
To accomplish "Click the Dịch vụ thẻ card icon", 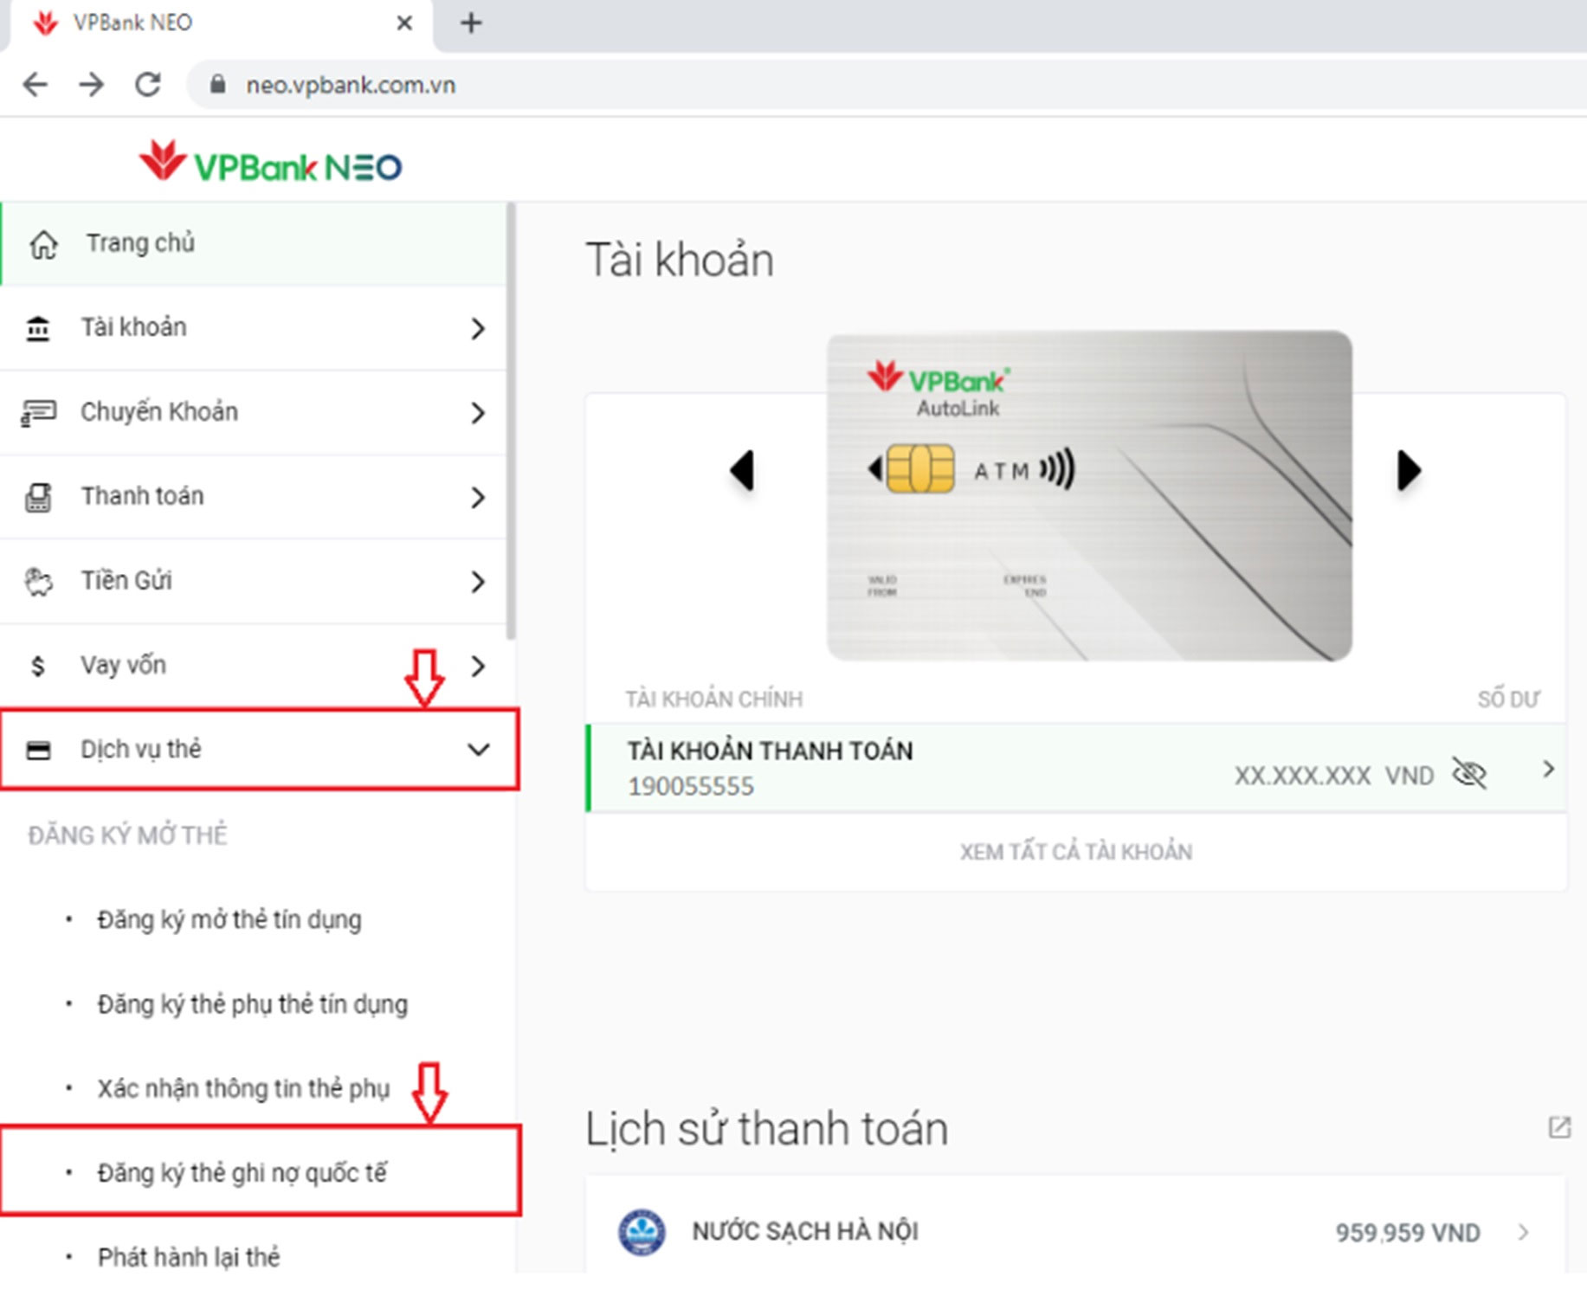I will tap(38, 748).
